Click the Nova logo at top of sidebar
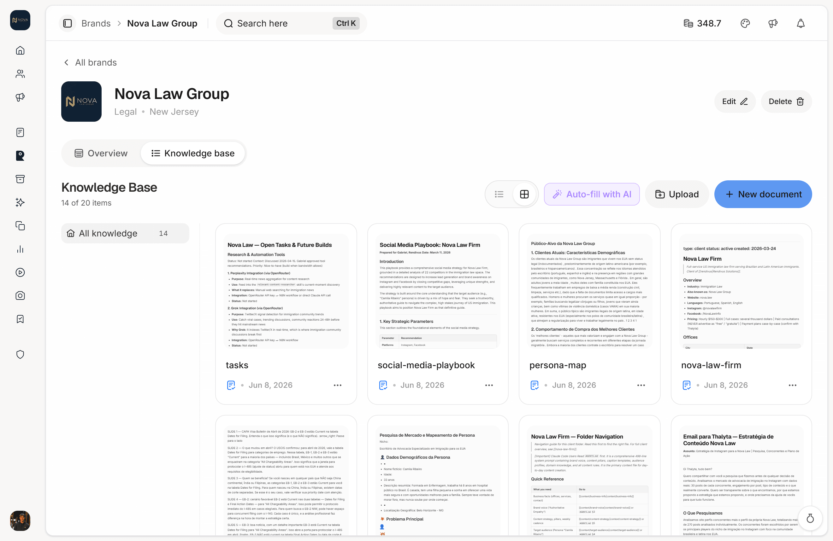 [x=20, y=20]
